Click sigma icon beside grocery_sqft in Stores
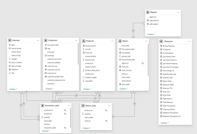Viewport: 197px width, 134px height. pos(120,56)
